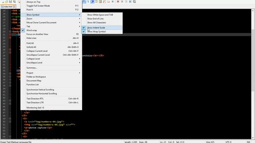Click 'Ln : 21' in status bar
The height and width of the screenshot is (143, 255).
coord(163,142)
